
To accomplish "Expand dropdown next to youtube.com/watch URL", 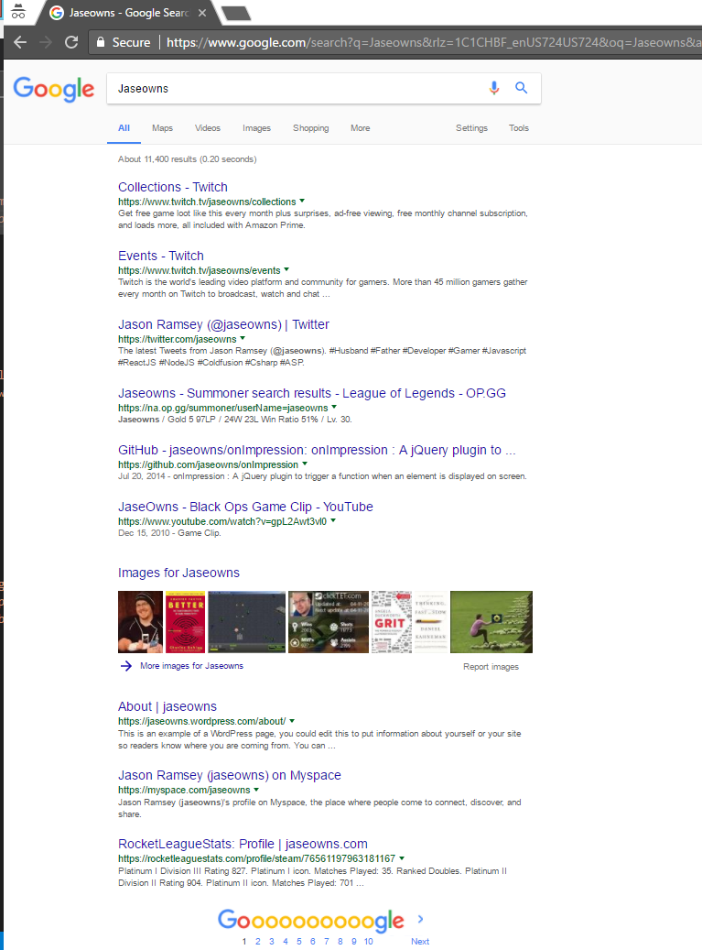I will click(333, 519).
